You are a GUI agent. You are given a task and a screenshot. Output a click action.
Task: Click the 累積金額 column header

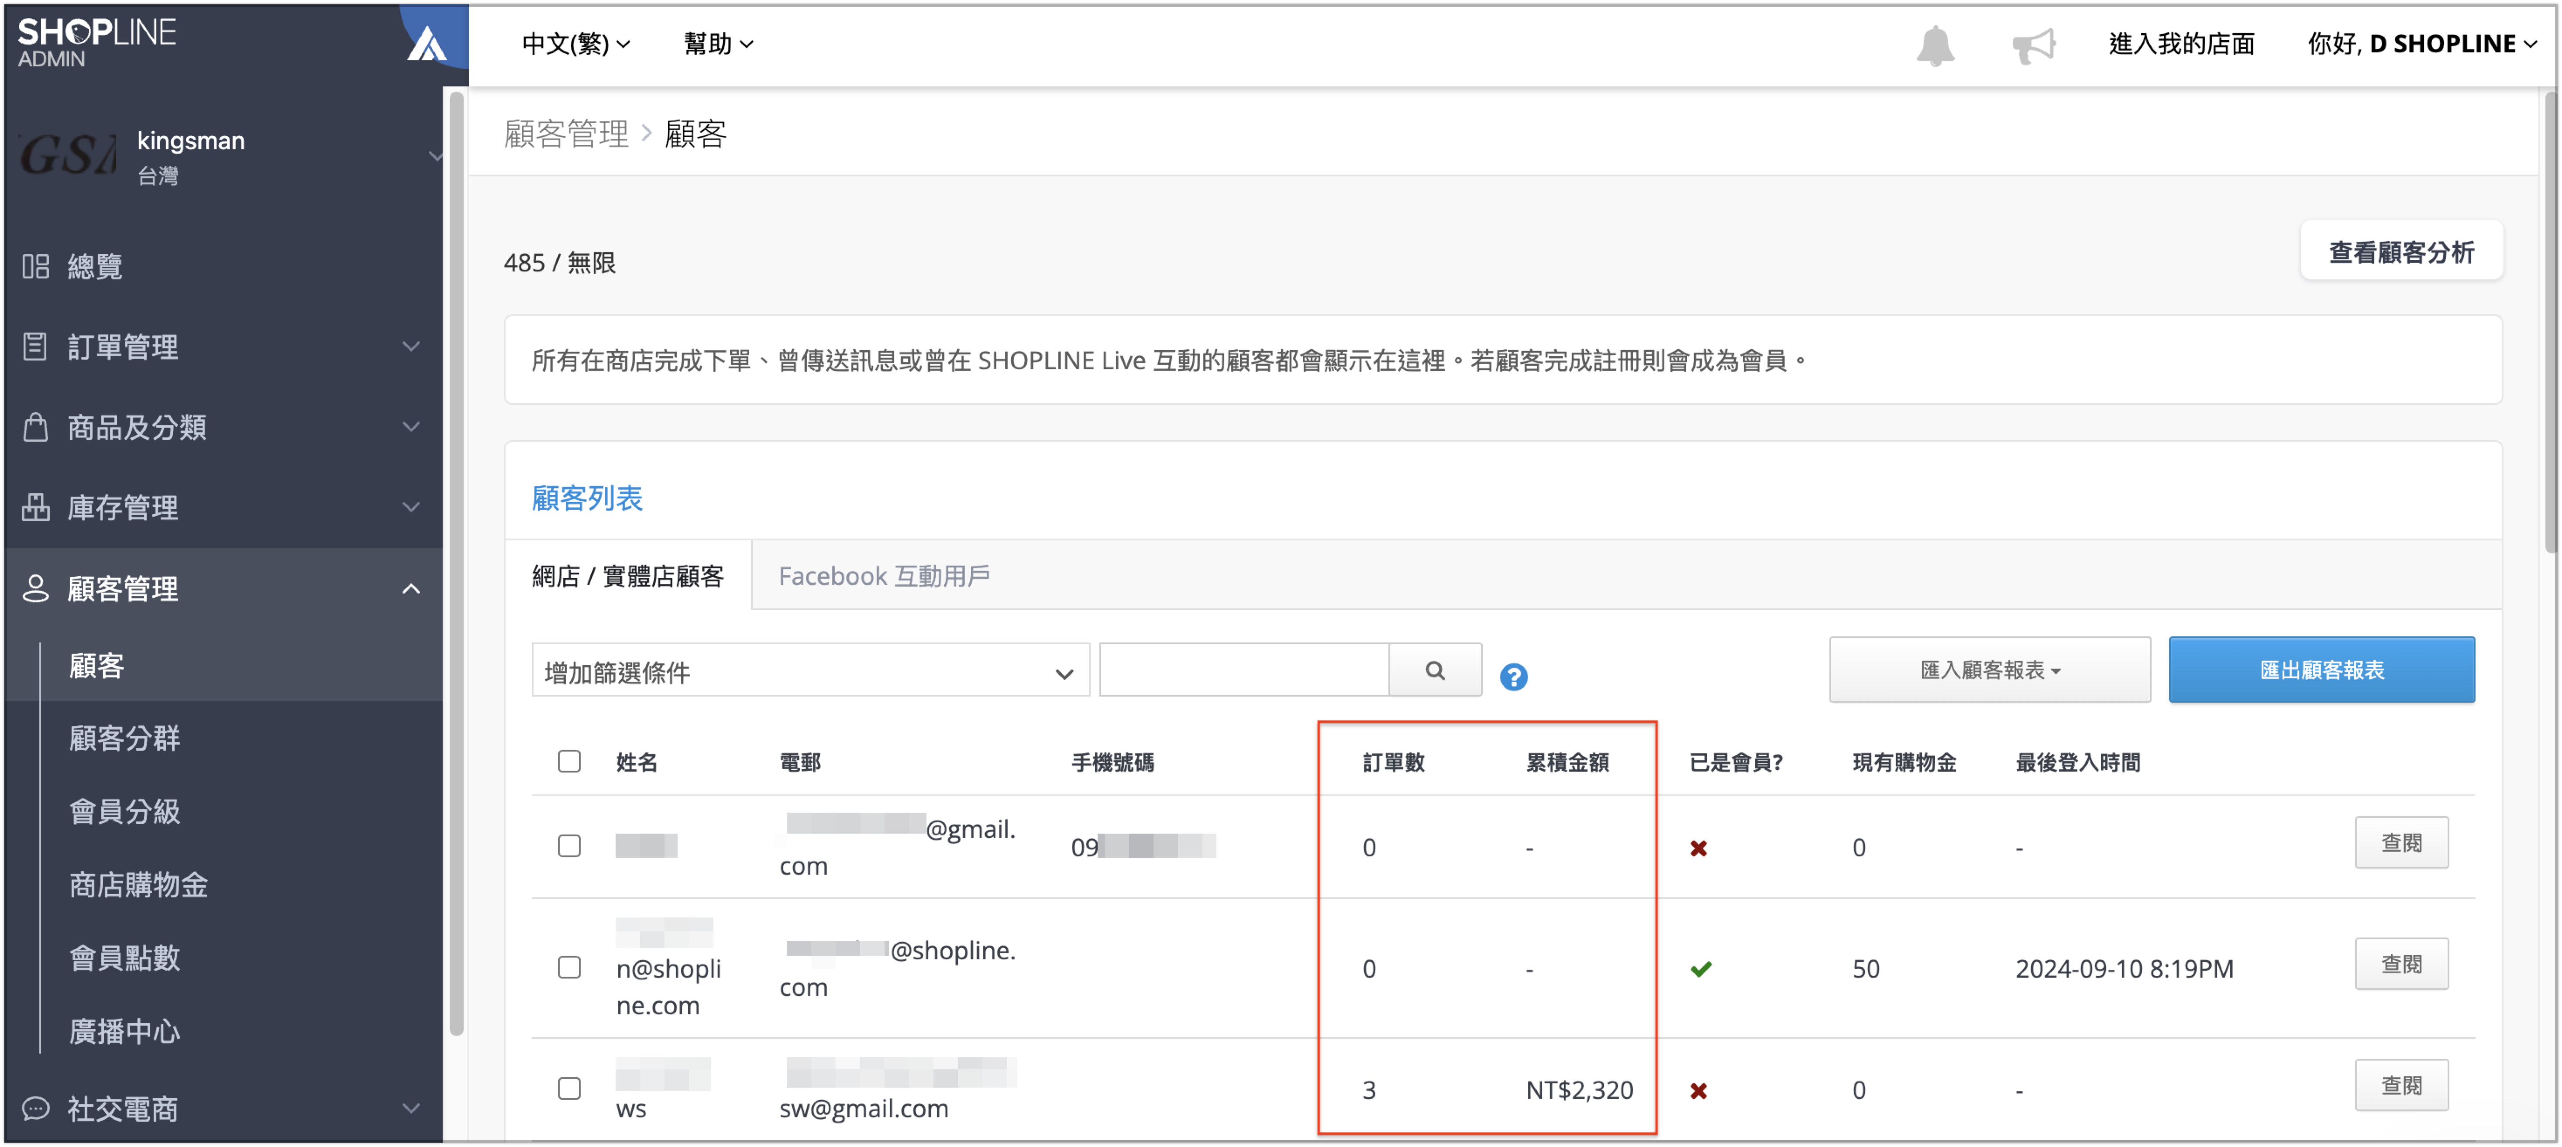[1567, 762]
